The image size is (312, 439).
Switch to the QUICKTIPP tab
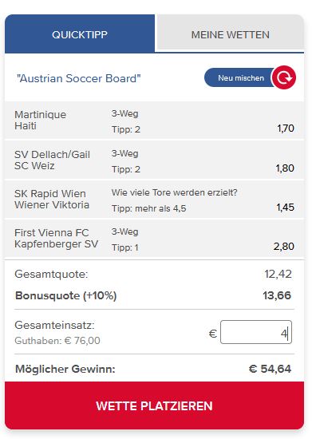tap(80, 34)
